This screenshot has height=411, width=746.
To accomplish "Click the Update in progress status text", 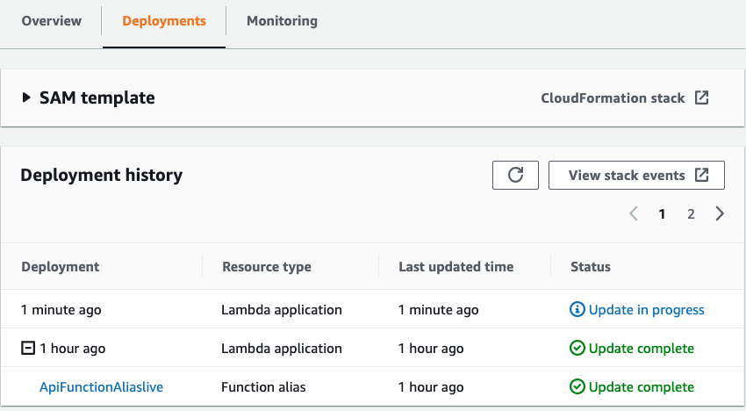I will click(647, 309).
